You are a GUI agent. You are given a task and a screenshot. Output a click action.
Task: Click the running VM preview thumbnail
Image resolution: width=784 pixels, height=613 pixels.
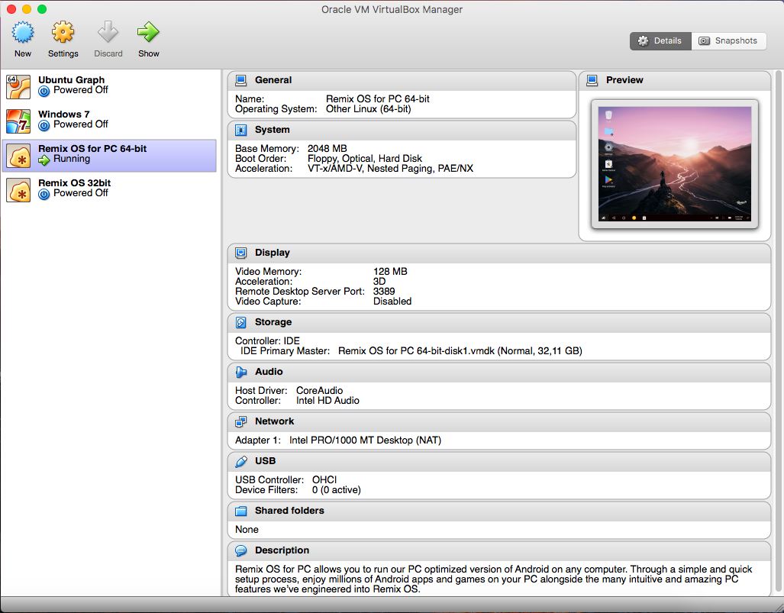[x=675, y=164]
